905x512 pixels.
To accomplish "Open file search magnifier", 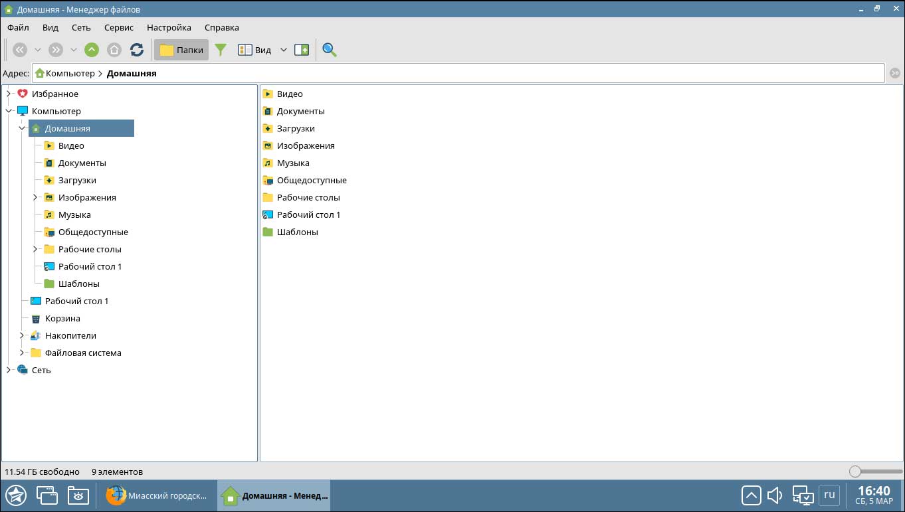I will coord(330,50).
